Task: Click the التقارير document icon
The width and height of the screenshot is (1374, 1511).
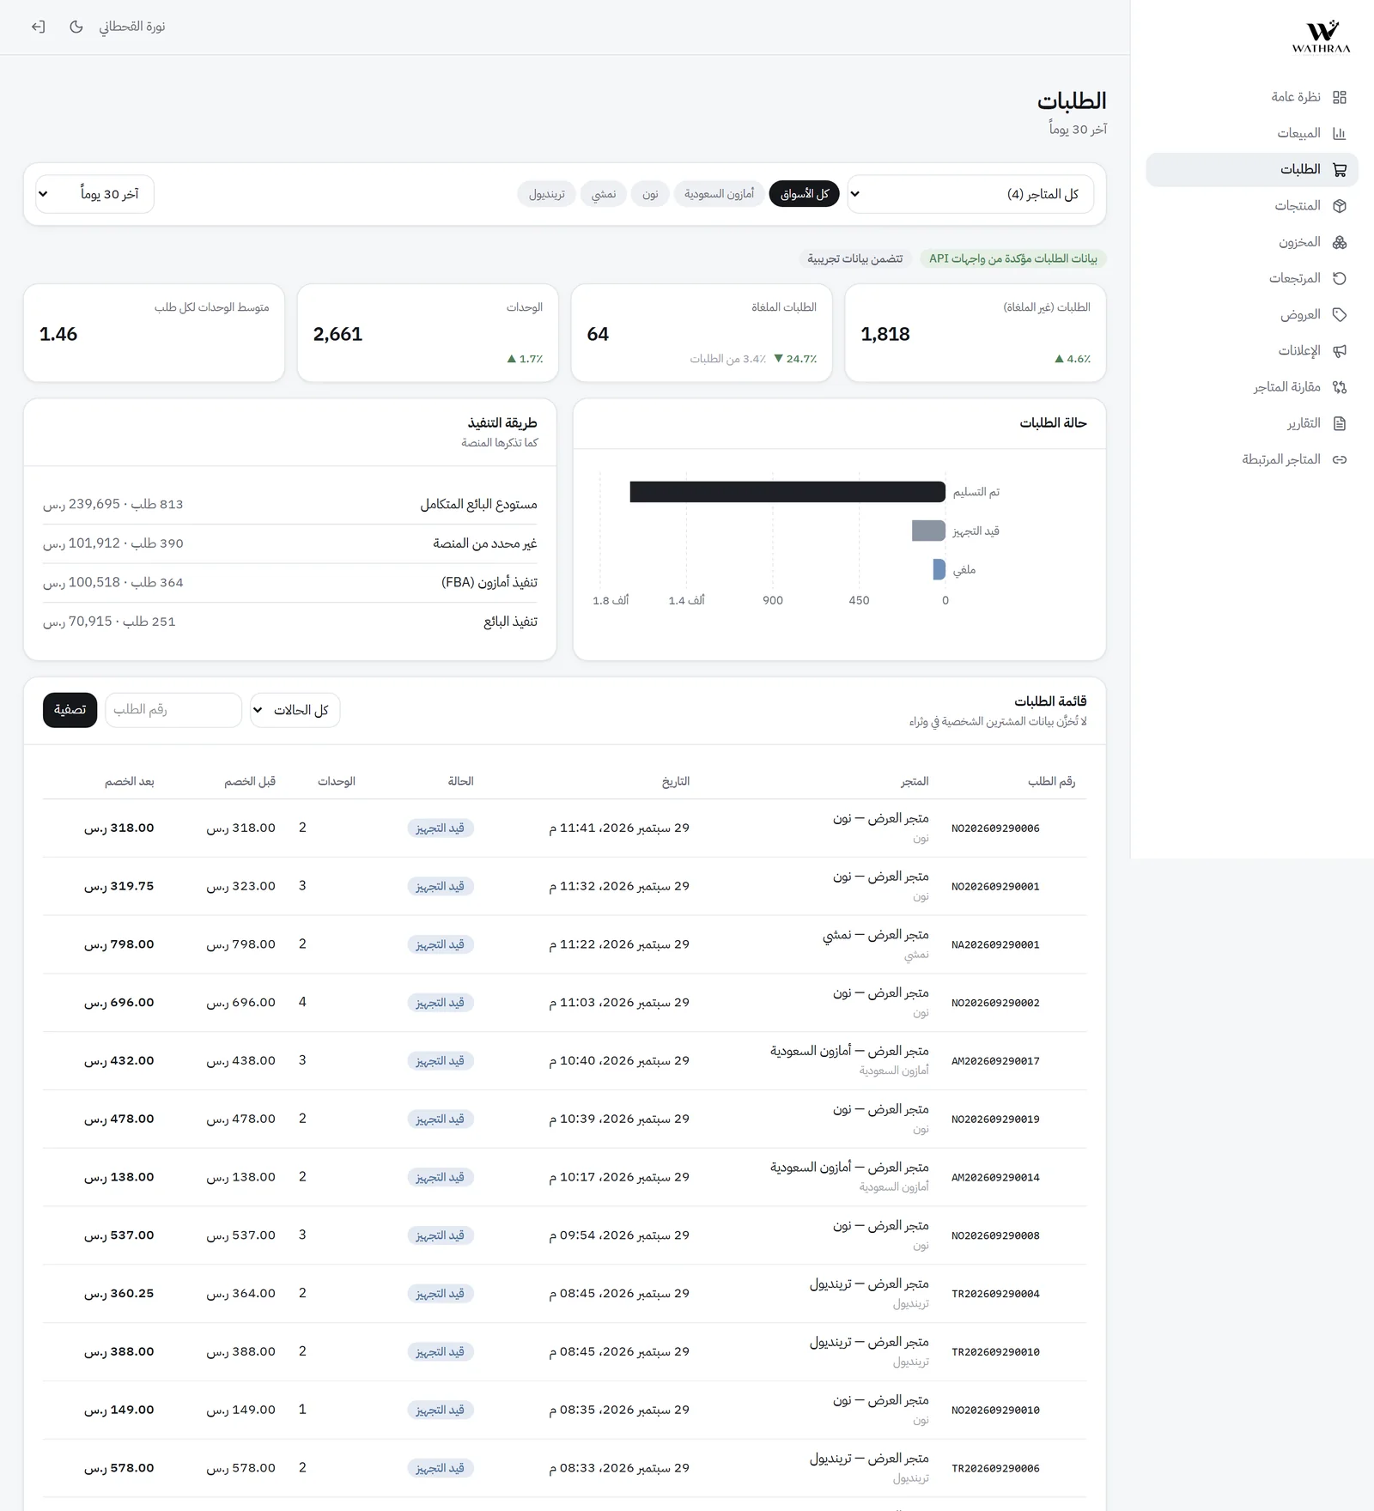Action: coord(1339,423)
